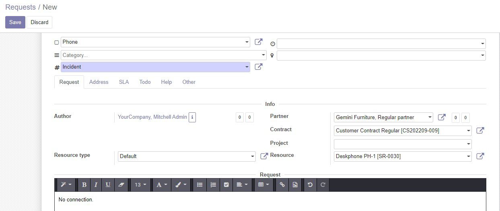
Task: Toggle underline formatting
Action: [108, 185]
